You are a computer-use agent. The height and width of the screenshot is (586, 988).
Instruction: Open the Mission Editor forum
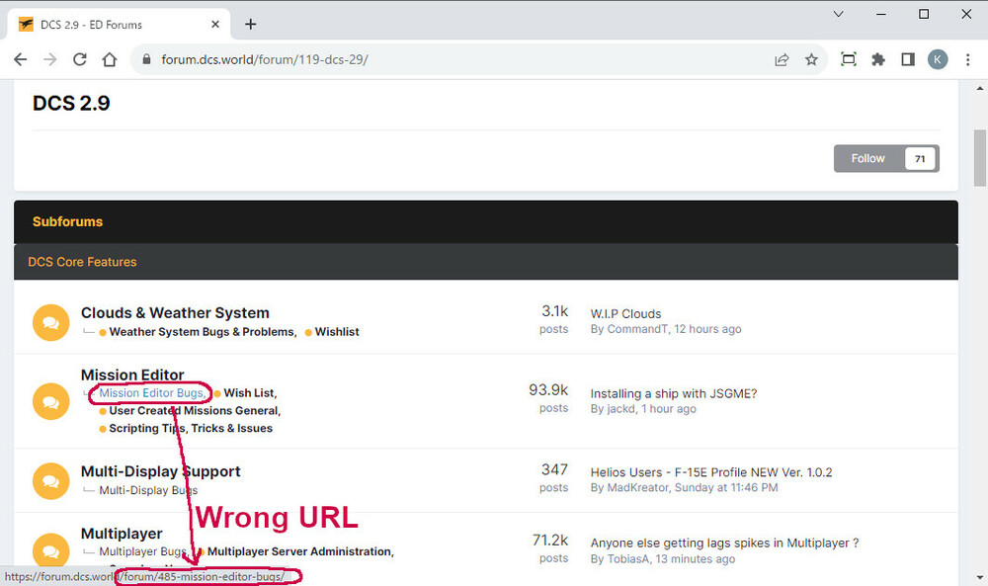click(132, 375)
